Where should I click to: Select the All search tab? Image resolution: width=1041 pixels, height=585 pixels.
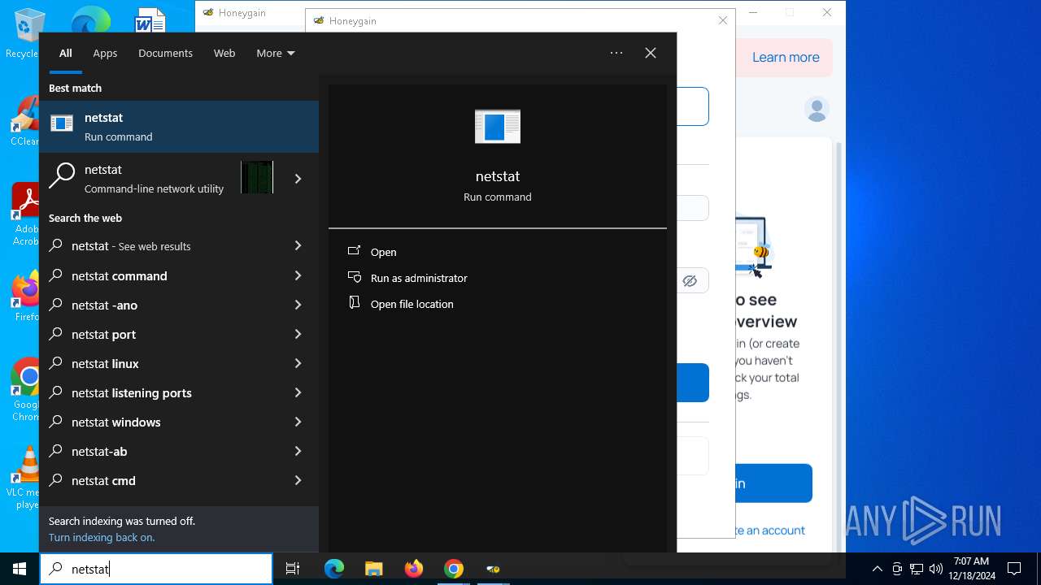66,54
